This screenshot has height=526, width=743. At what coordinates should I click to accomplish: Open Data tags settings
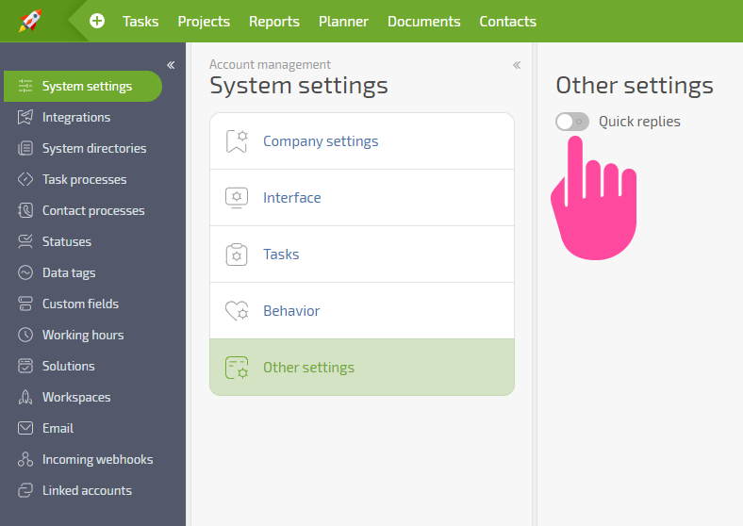(x=69, y=273)
